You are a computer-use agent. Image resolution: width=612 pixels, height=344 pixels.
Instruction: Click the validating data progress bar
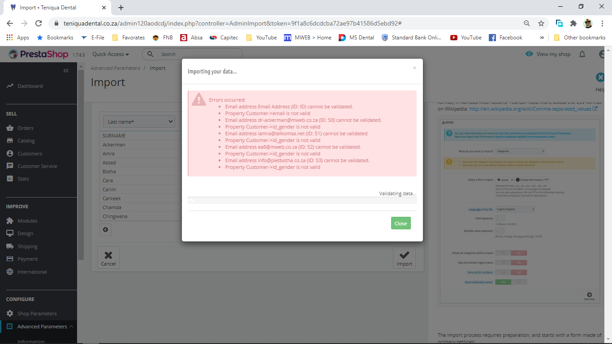[x=302, y=200]
